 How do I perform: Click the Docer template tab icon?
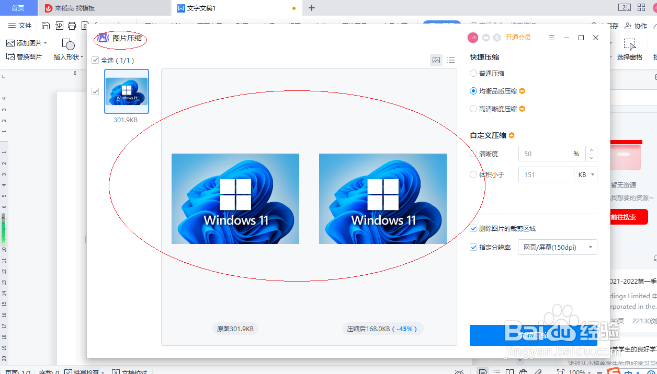[49, 8]
